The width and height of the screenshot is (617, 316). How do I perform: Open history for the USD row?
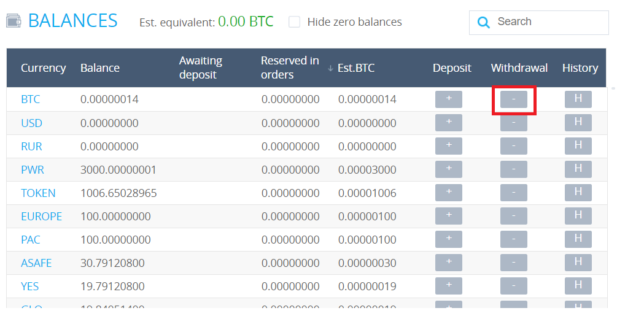pos(578,123)
